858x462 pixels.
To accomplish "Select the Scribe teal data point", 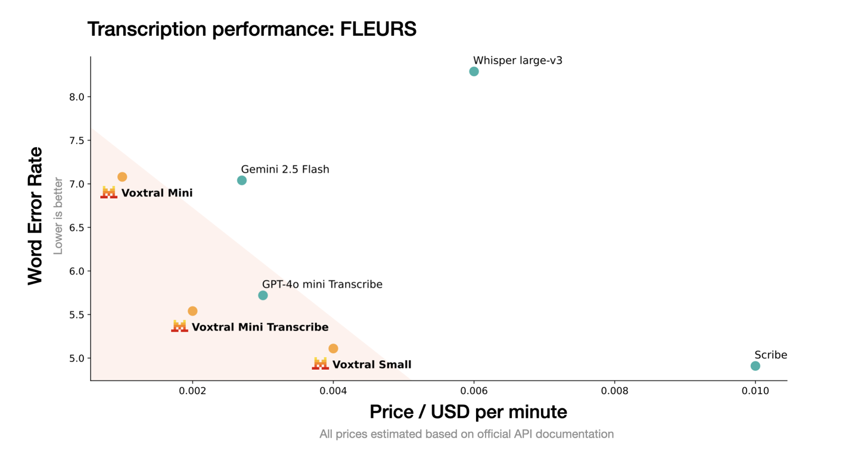I will click(755, 366).
